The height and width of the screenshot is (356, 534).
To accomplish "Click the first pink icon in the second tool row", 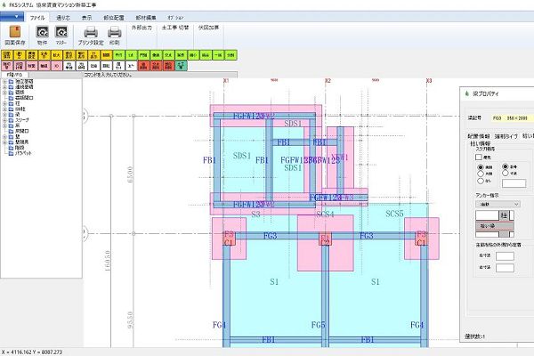I will pos(7,65).
